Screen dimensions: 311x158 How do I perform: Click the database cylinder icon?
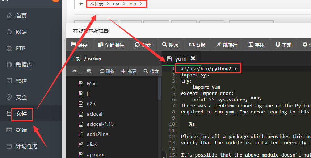tap(9, 65)
